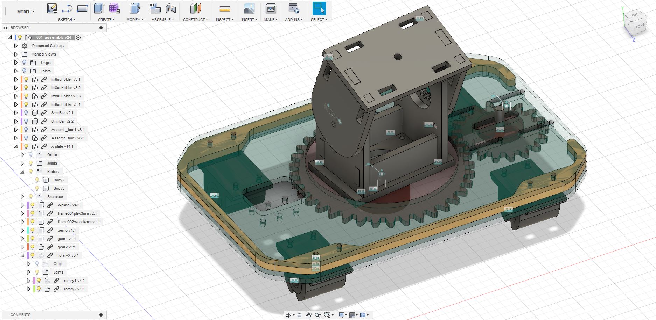Viewport: 656px width, 320px height.
Task: Toggle visibility of the Sketches folder
Action: (x=31, y=197)
